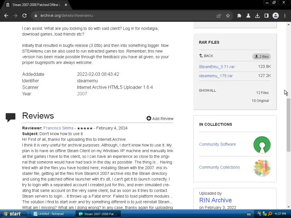The image size is (291, 218).
Task: Click the scrollbar down arrow
Action: coord(288,207)
